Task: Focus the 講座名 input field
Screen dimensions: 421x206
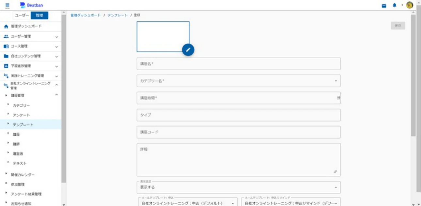Action: [x=239, y=64]
